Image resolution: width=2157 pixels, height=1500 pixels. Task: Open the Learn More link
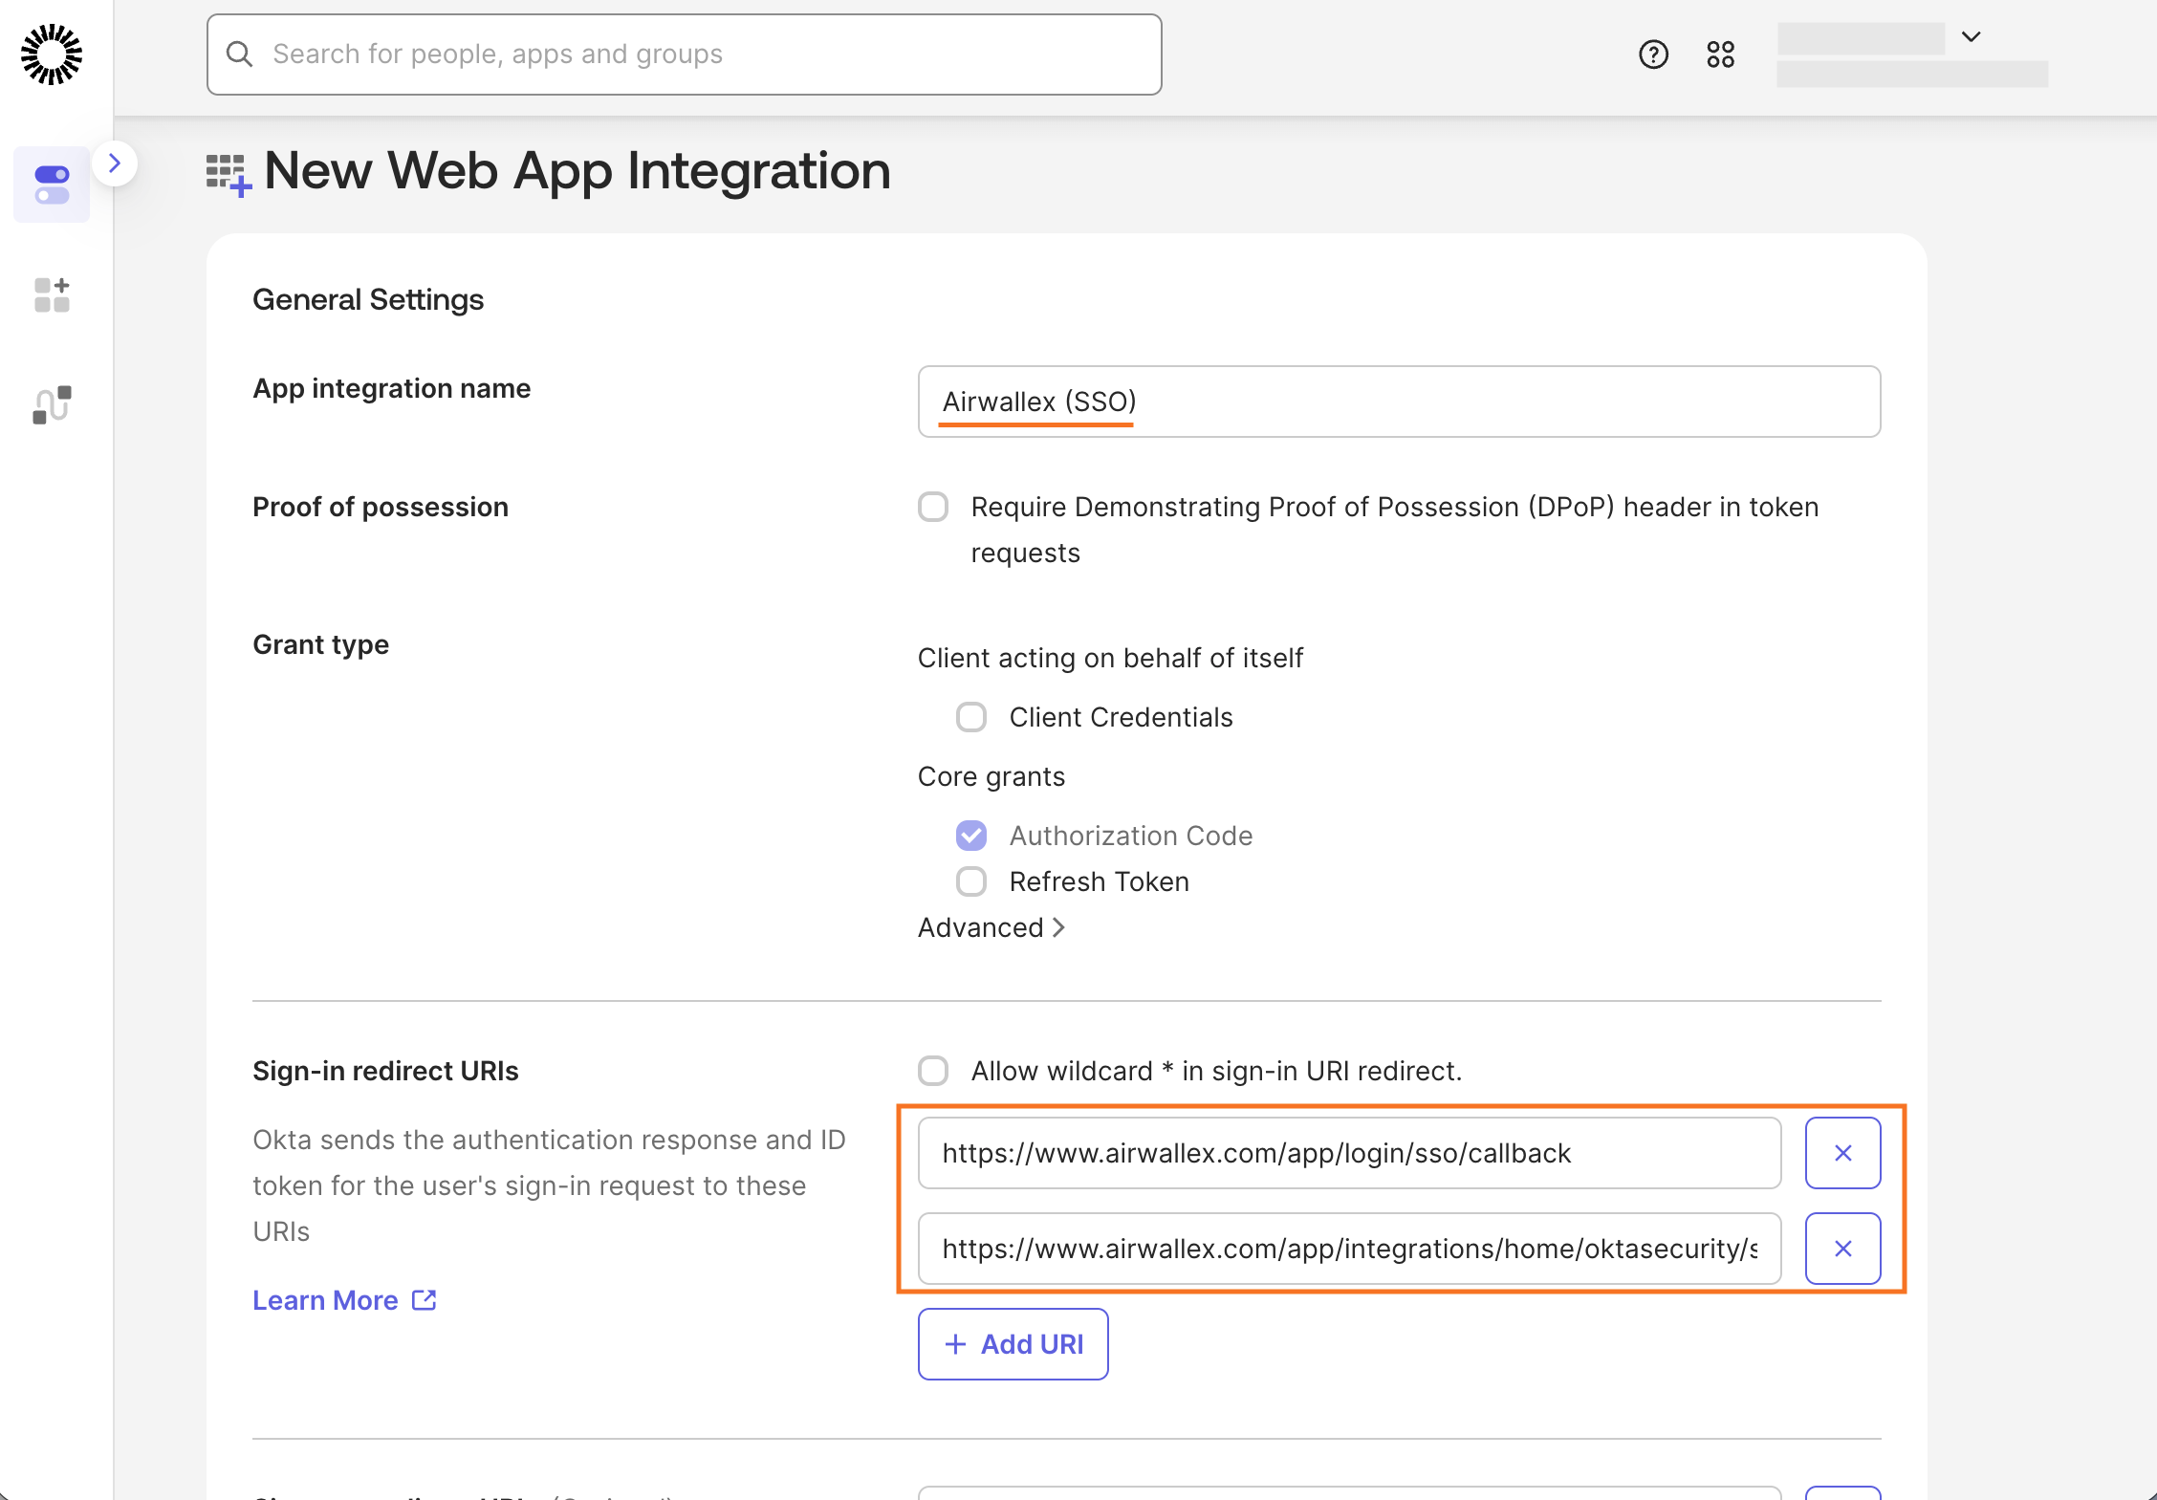344,1300
